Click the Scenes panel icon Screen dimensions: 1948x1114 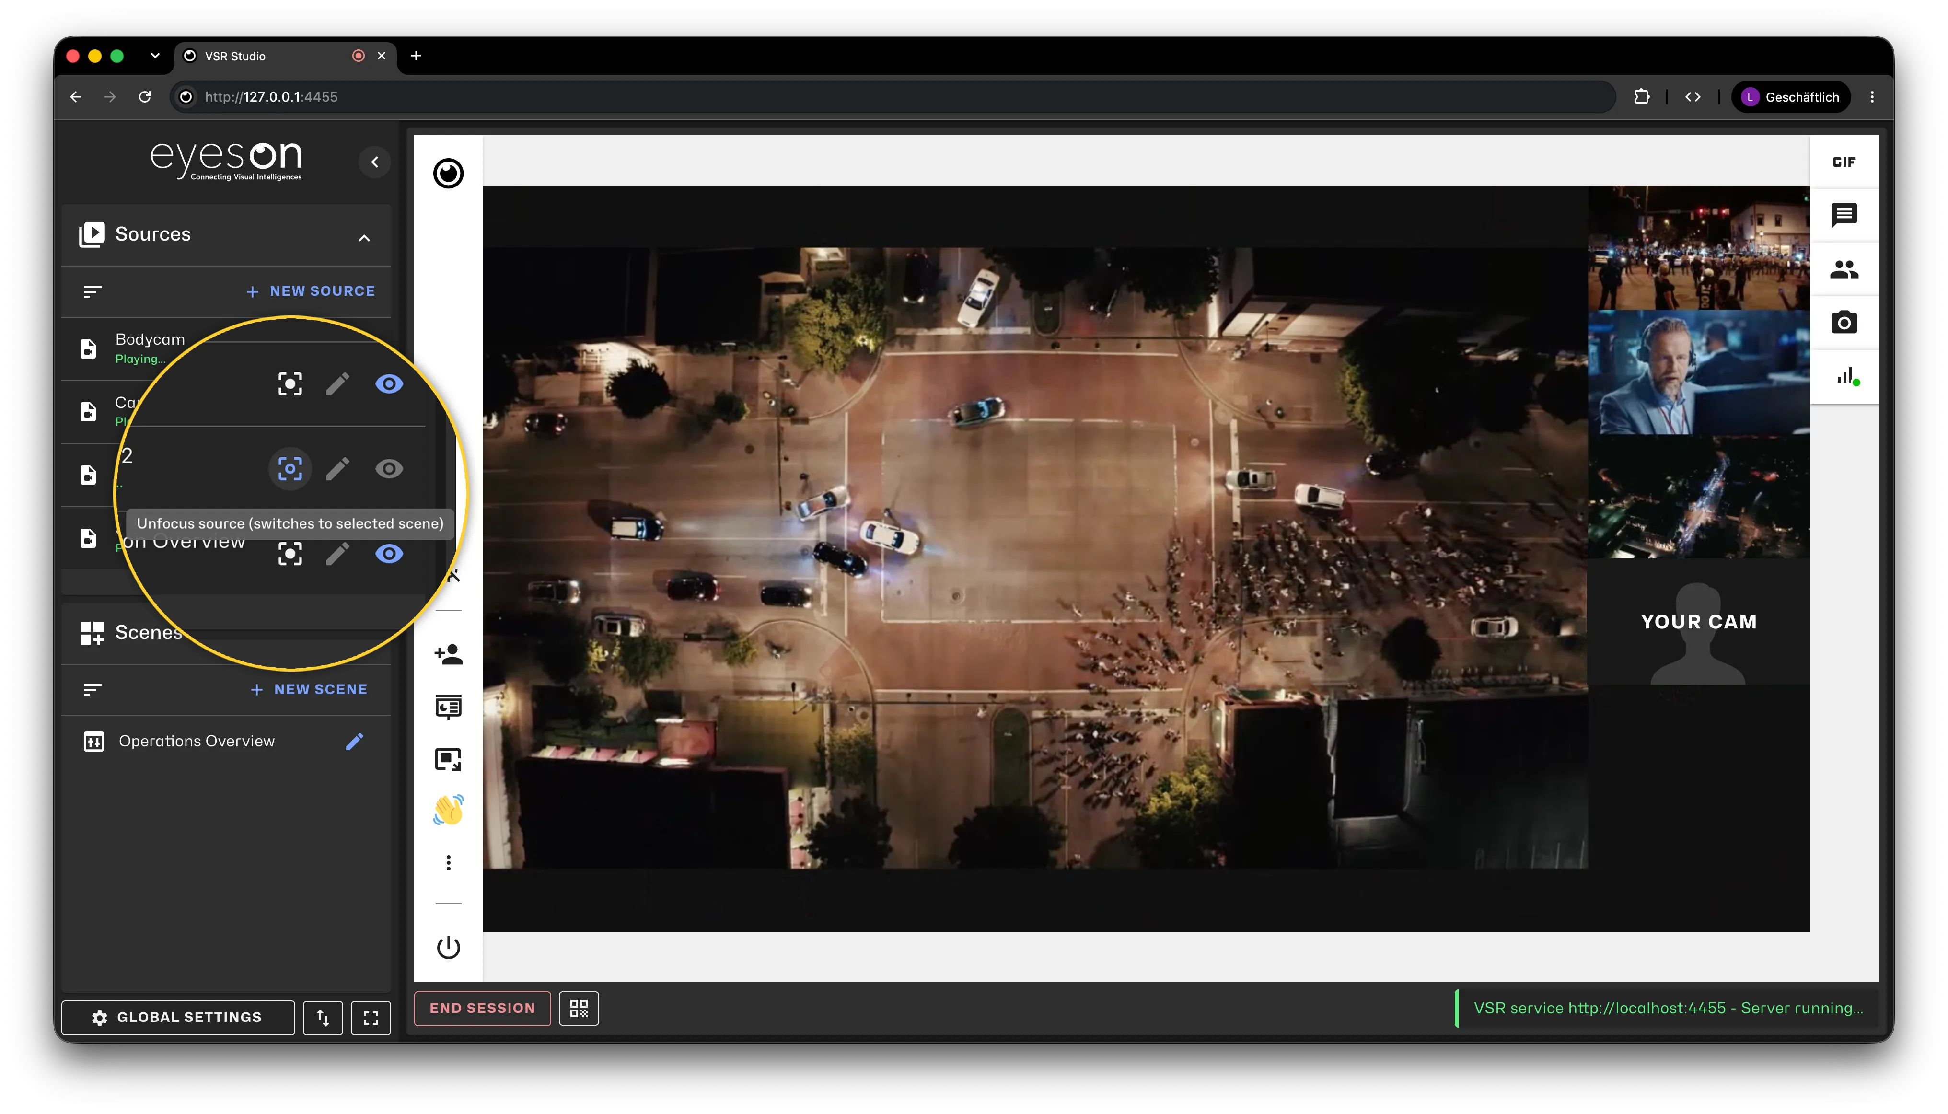pos(92,633)
